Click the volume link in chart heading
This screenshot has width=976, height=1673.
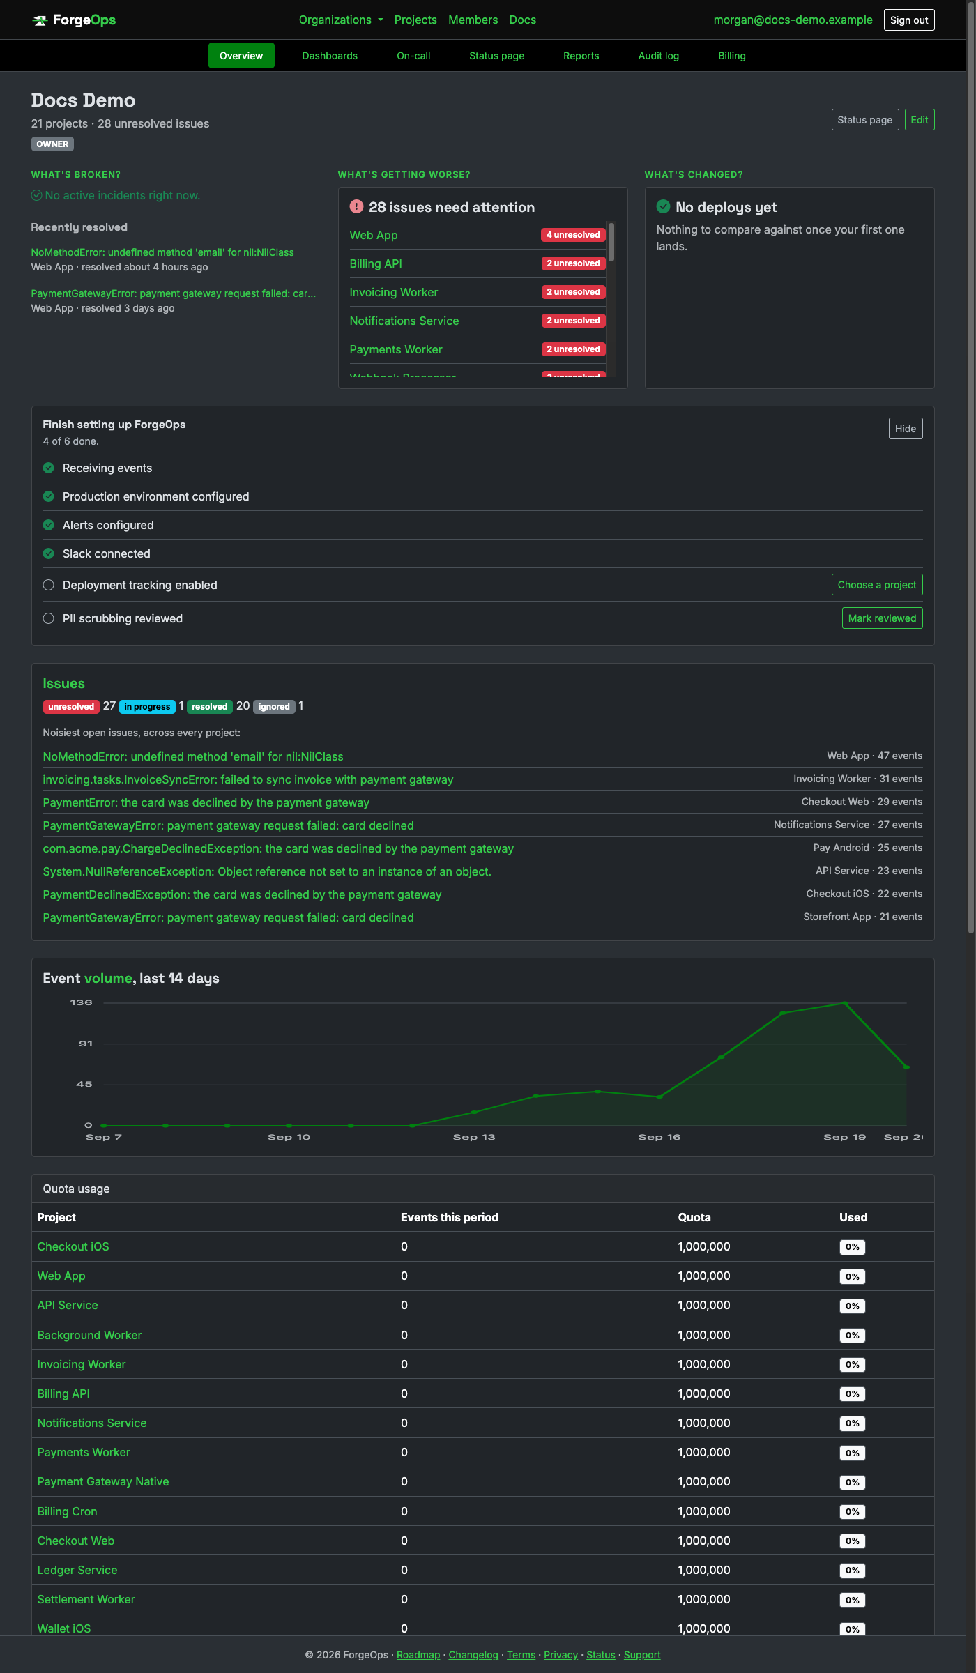(108, 978)
